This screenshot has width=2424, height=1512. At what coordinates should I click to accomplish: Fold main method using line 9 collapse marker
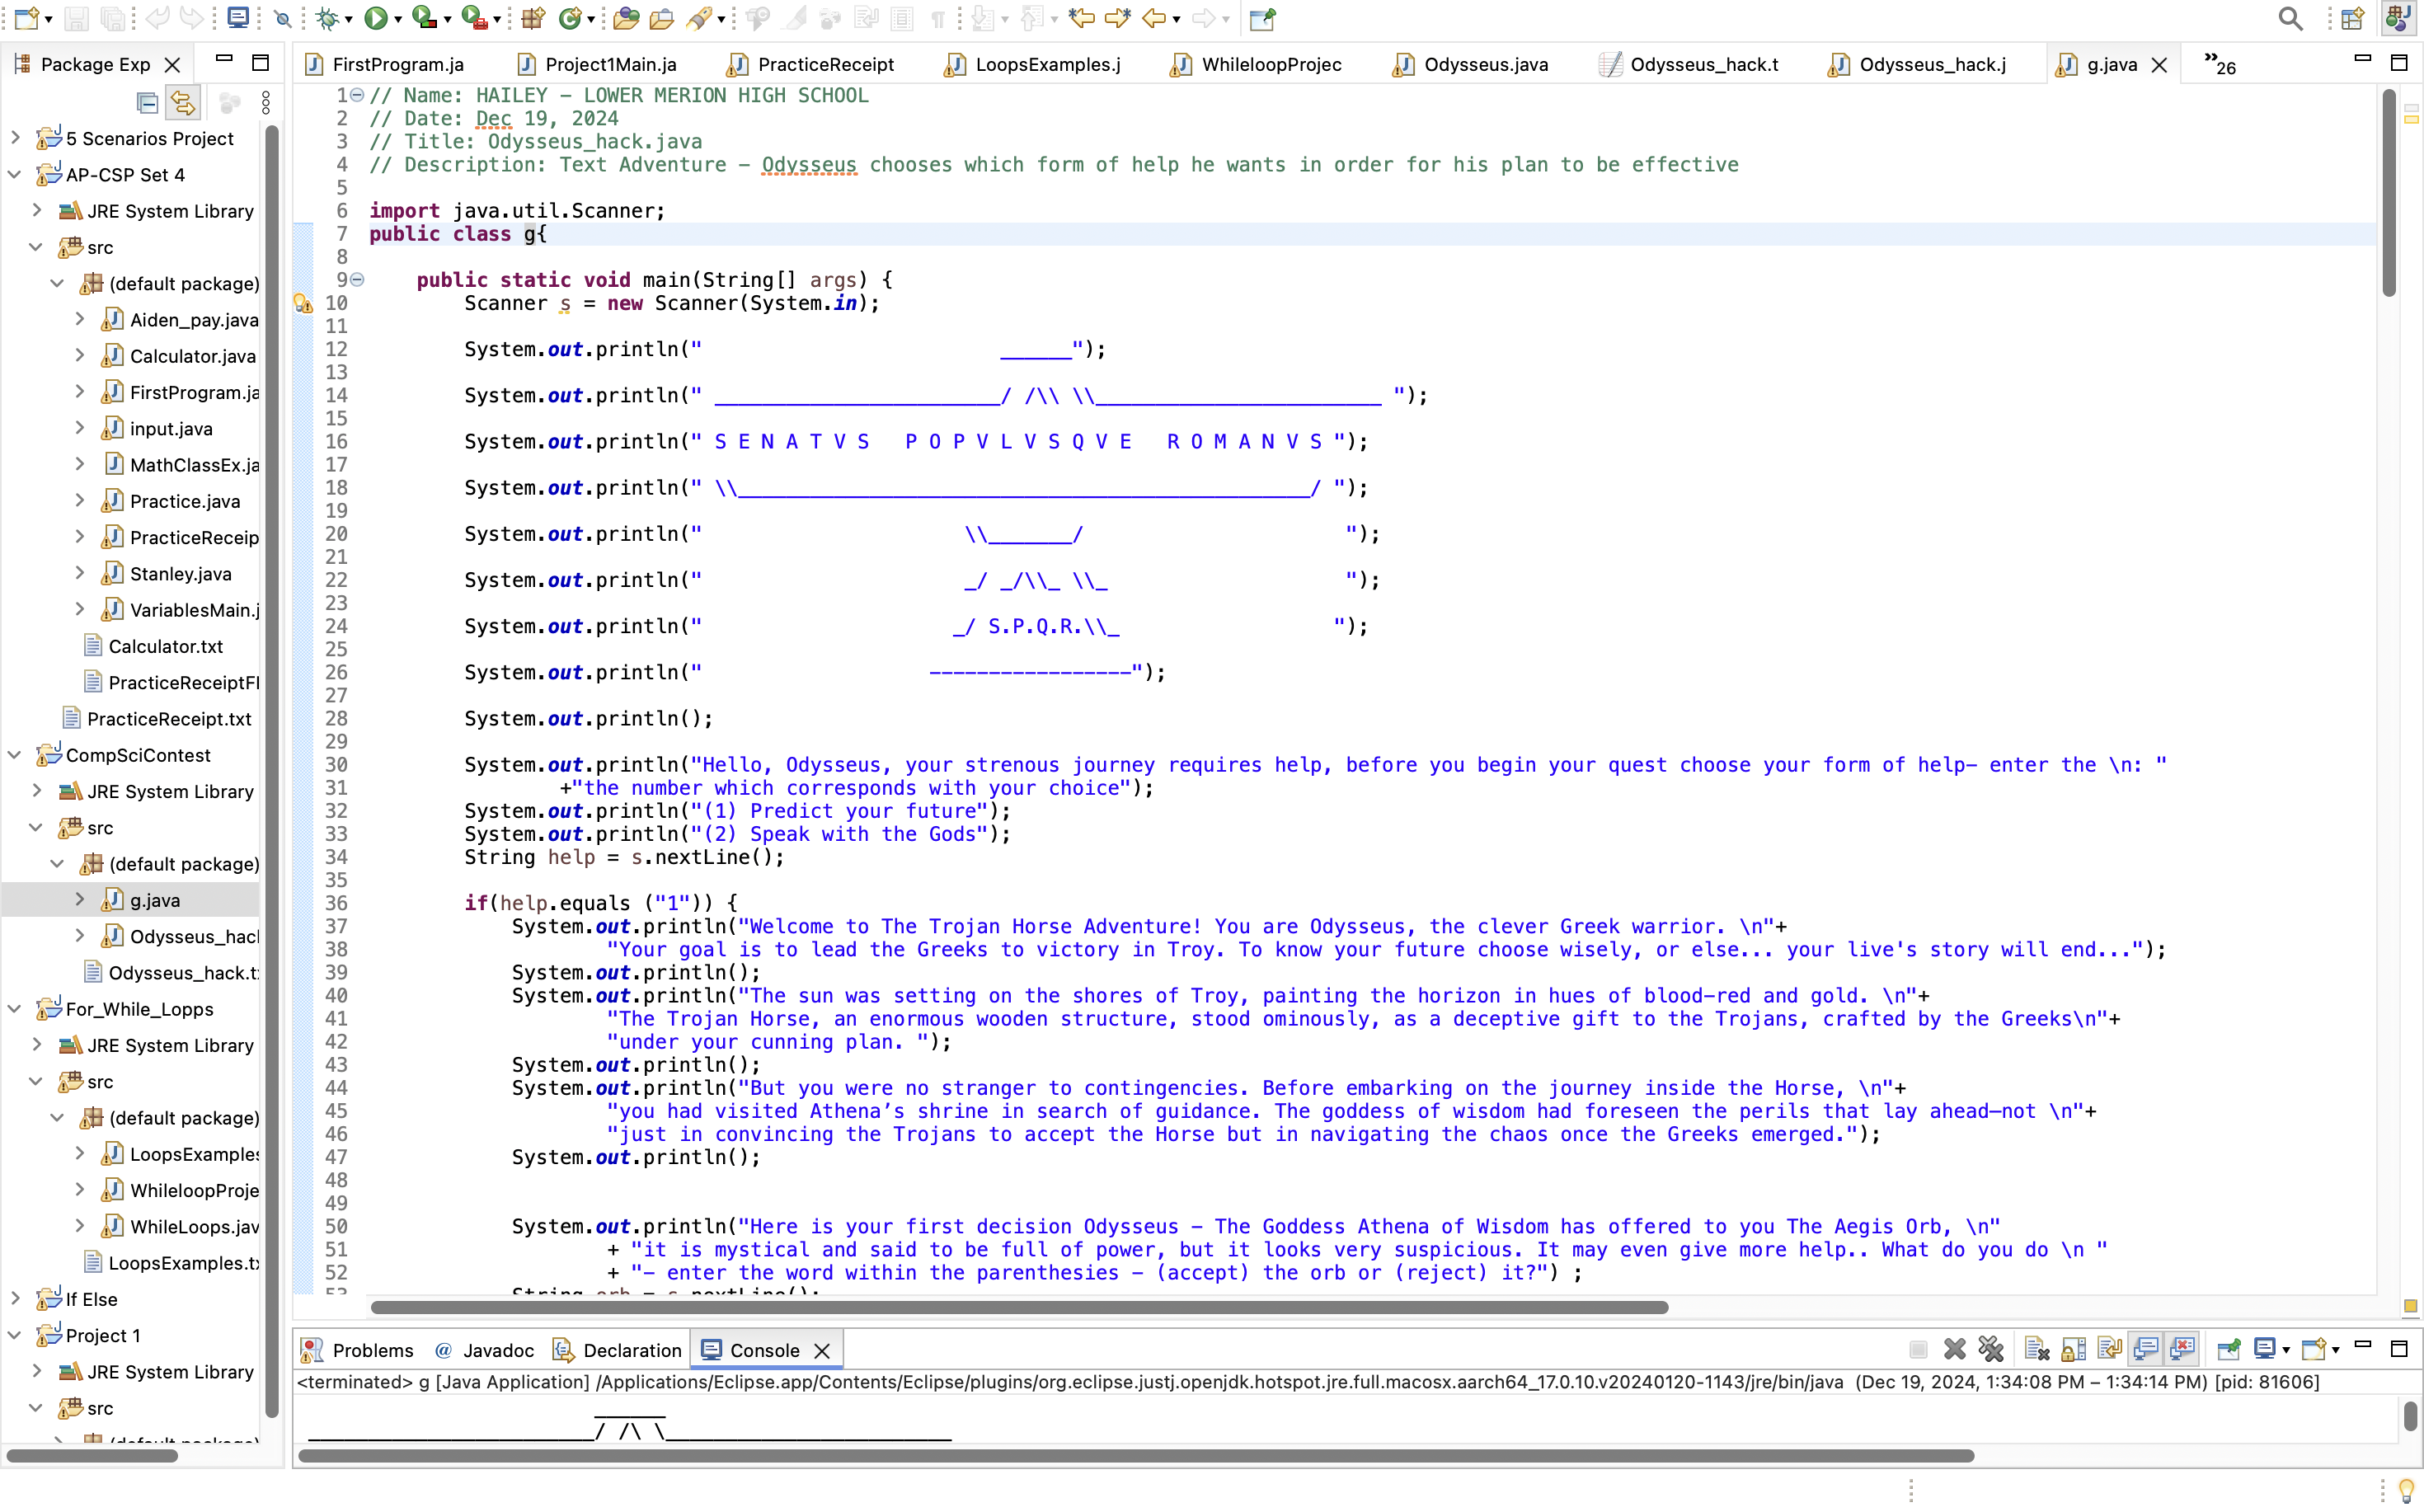[357, 280]
